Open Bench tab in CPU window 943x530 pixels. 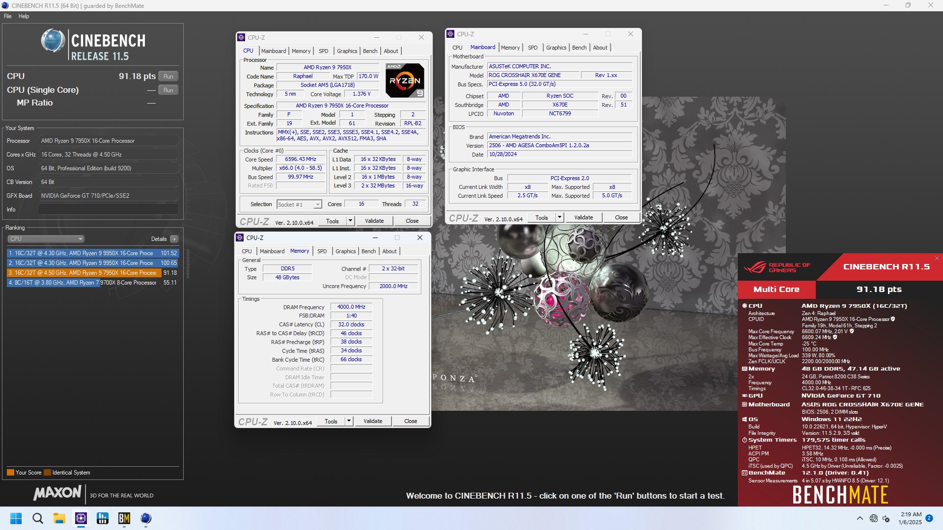click(x=370, y=51)
